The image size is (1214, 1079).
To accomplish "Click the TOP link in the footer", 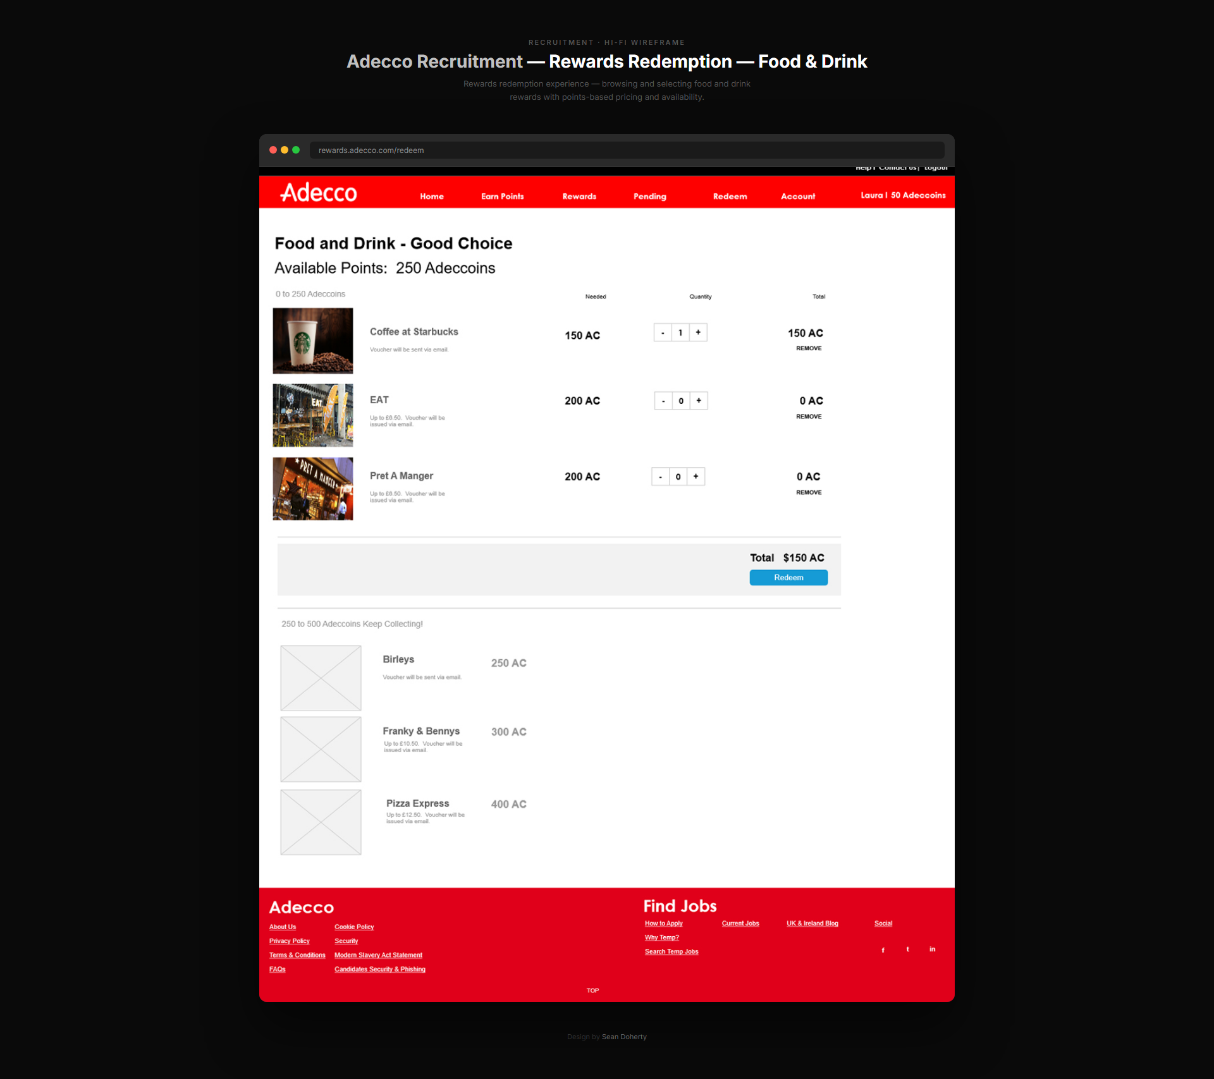I will [592, 991].
